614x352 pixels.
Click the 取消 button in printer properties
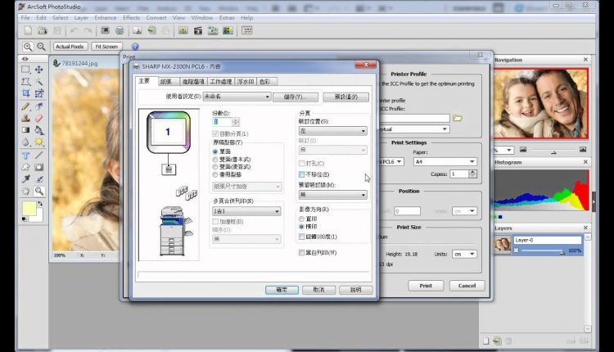(x=318, y=290)
